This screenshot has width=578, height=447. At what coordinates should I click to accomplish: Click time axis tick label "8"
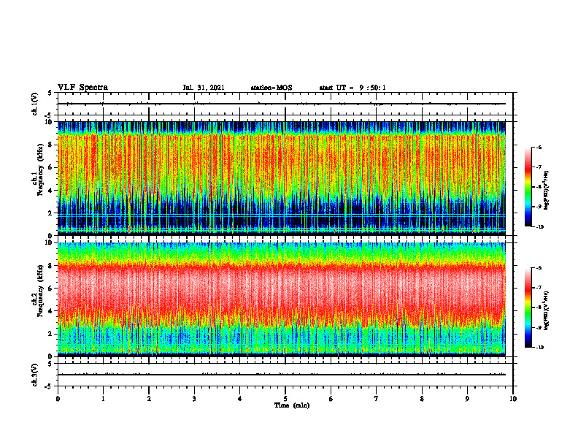pos(422,399)
